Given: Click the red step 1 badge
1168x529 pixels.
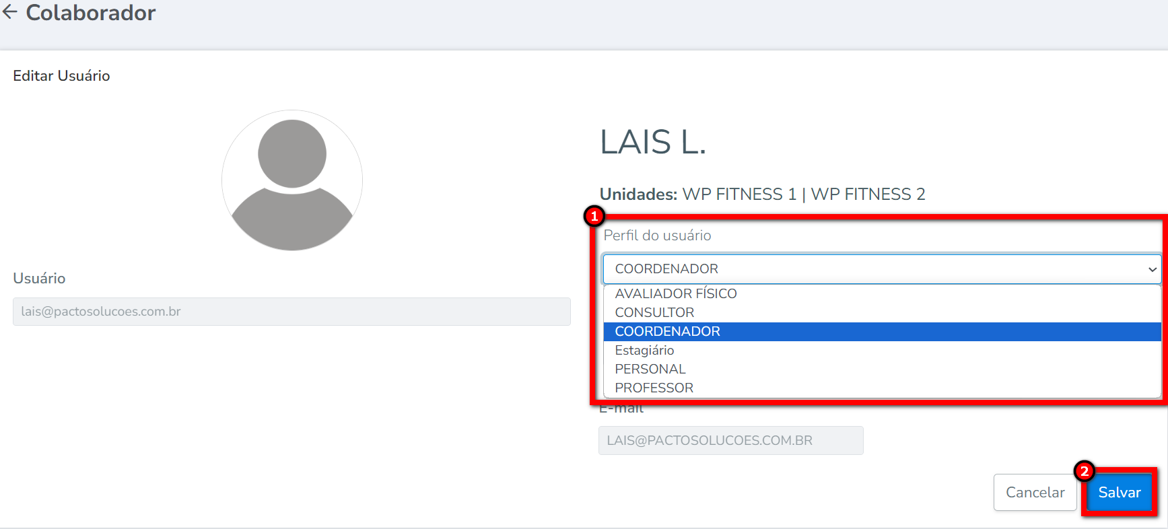Looking at the screenshot, I should 594,216.
